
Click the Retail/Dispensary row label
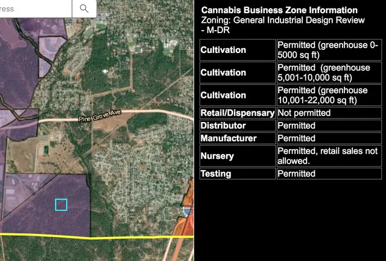[x=238, y=113]
